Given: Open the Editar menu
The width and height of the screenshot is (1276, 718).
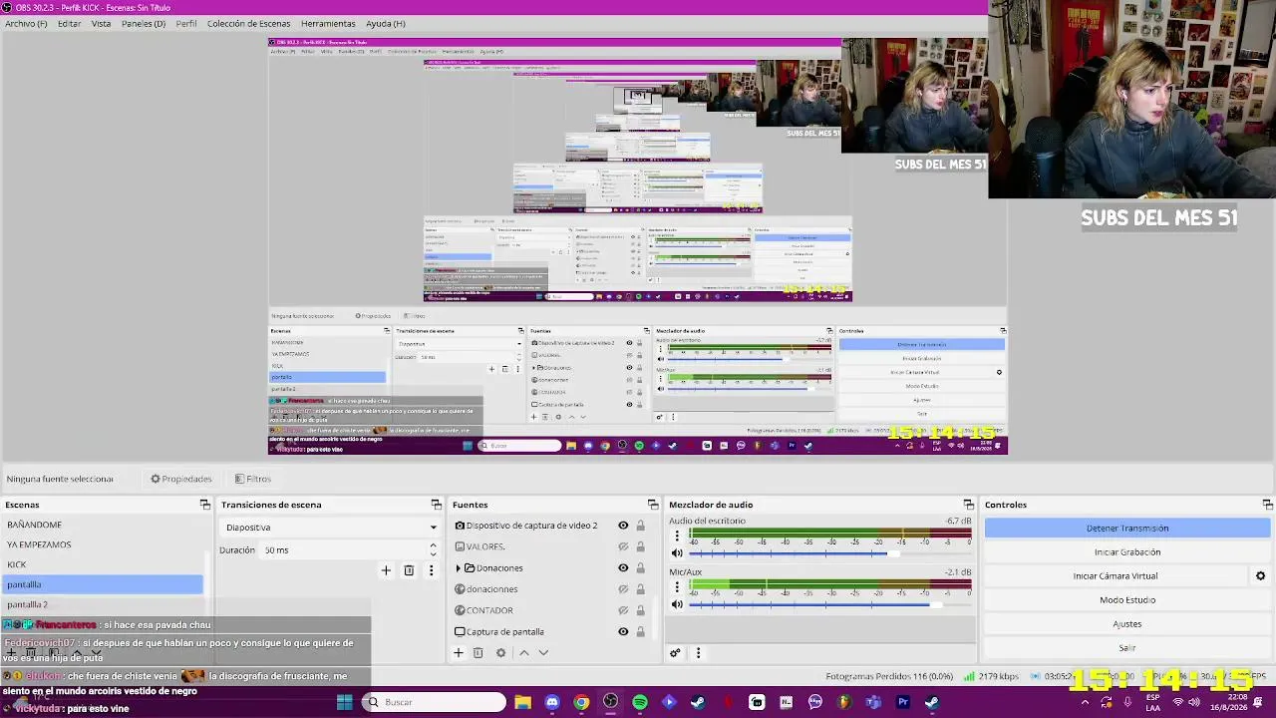Looking at the screenshot, I should [x=69, y=23].
